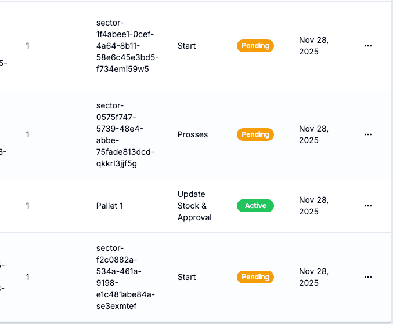Click the Start step in the sector-f2c0882a row

tap(186, 277)
